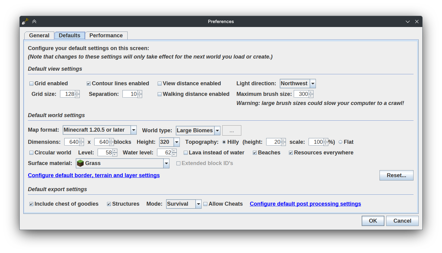Click the double-chevron shade icon in title bar

[34, 22]
